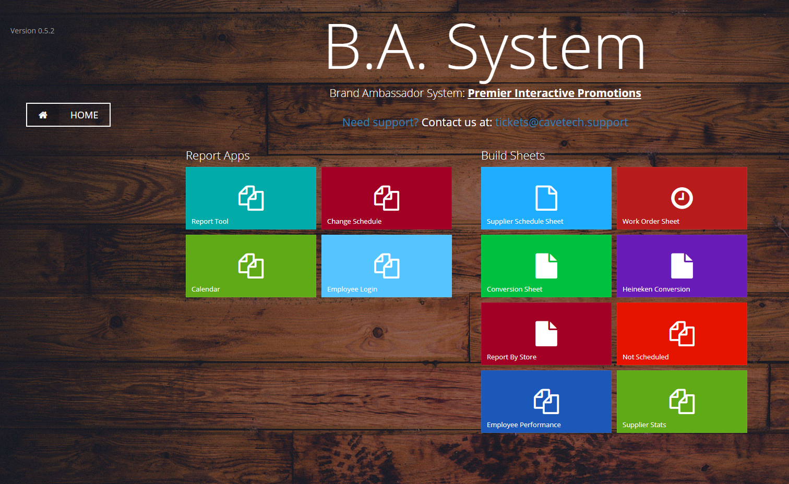Image resolution: width=789 pixels, height=484 pixels.
Task: Click the Work Order Sheet clock icon
Action: 682,198
